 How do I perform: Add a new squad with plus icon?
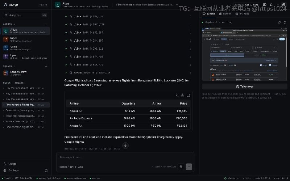point(46,66)
